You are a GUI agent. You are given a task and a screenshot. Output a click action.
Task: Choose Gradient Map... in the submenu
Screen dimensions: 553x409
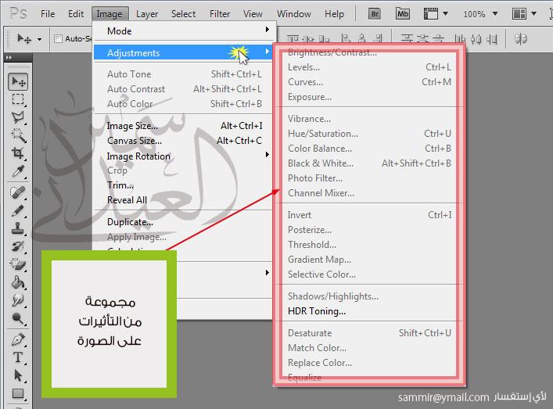(x=369, y=260)
